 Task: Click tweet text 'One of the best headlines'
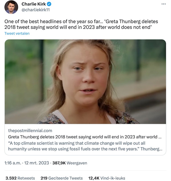pos(43,21)
